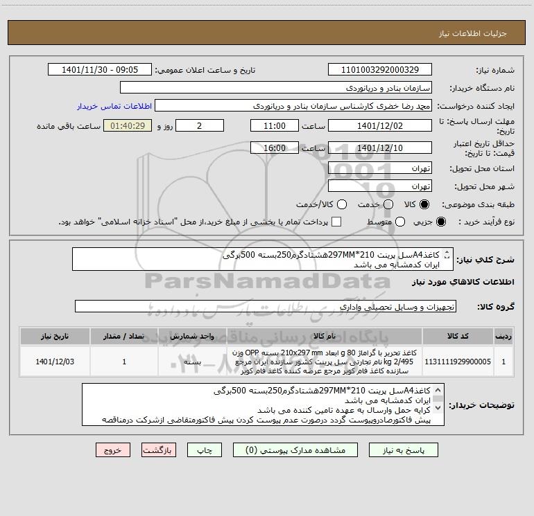This screenshot has height=516, width=534.
Task: Click the پاسخ به نیاز button
Action: tap(403, 450)
